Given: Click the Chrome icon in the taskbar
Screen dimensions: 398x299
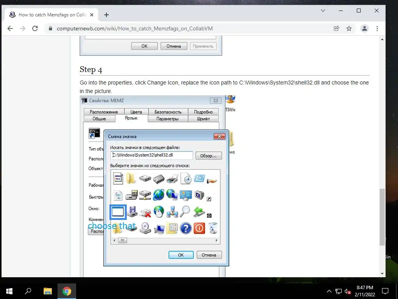Looking at the screenshot, I should pyautogui.click(x=67, y=291).
